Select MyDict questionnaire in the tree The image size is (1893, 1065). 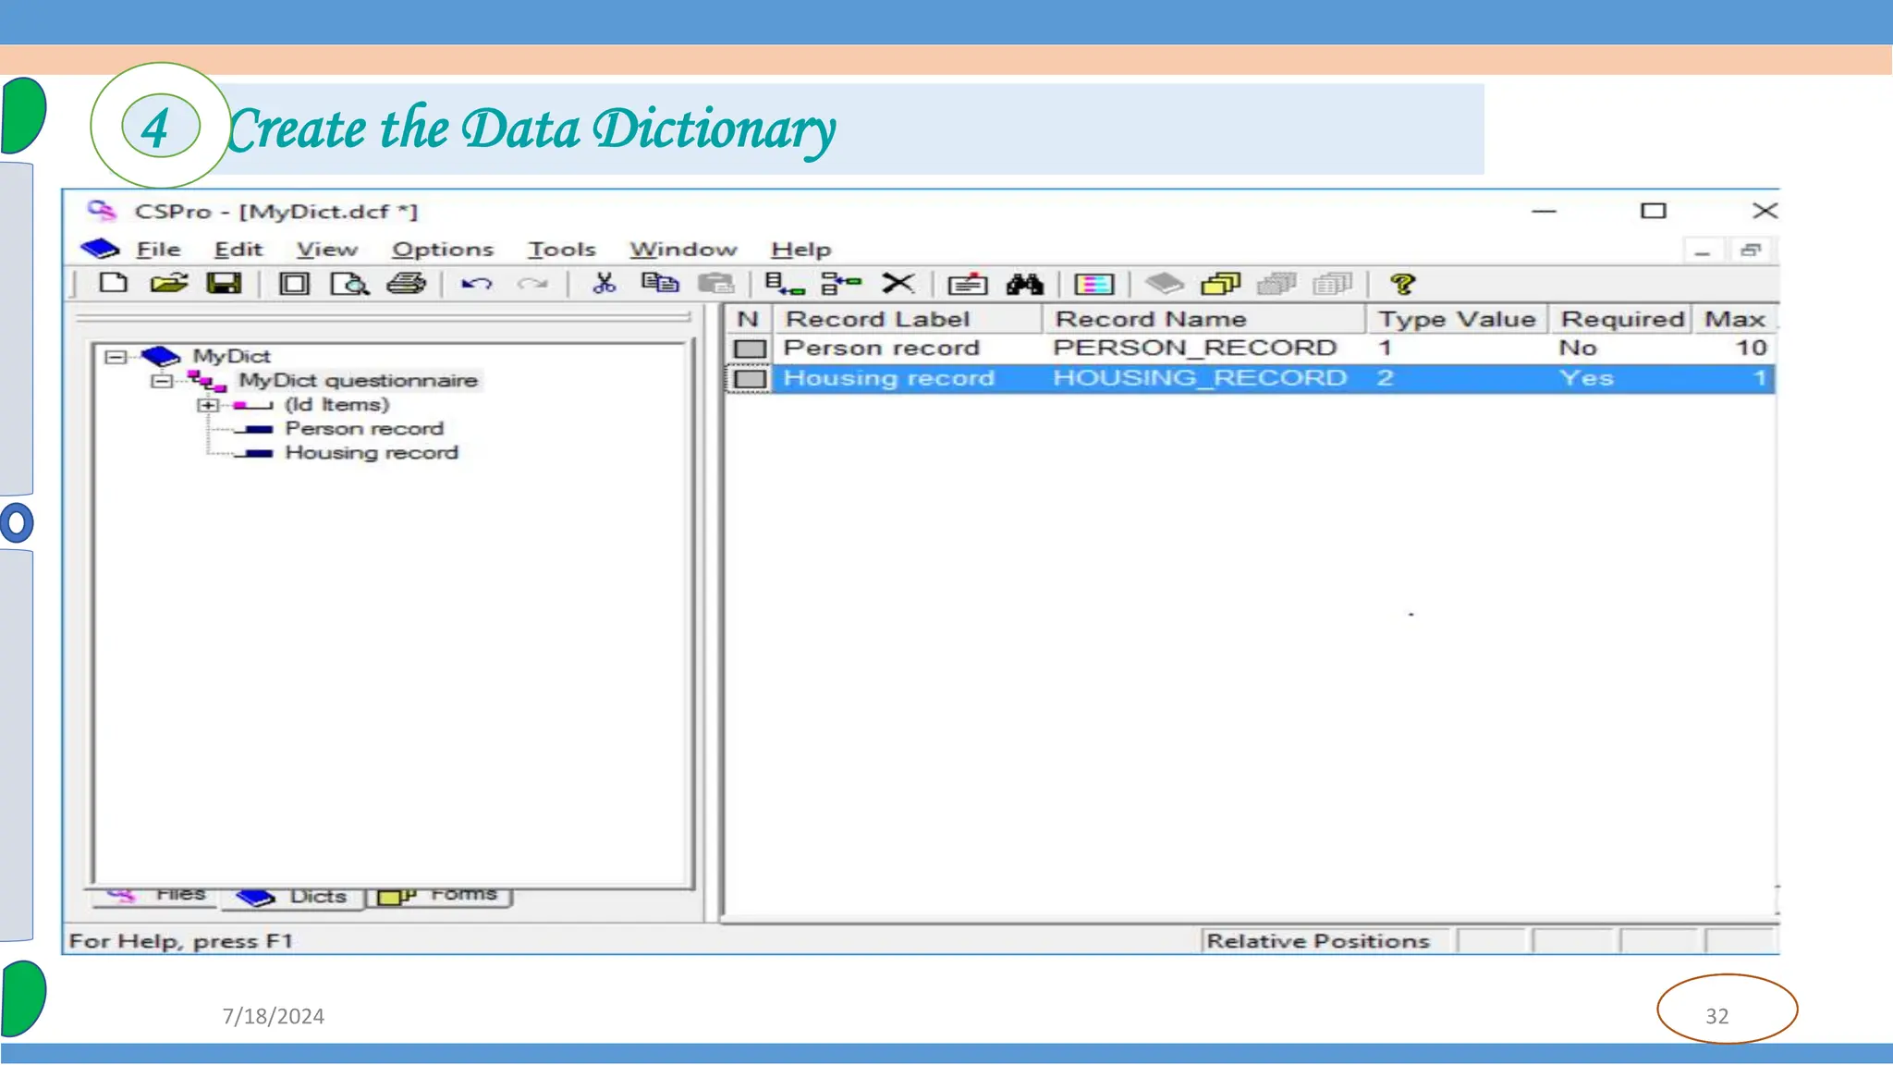tap(359, 380)
